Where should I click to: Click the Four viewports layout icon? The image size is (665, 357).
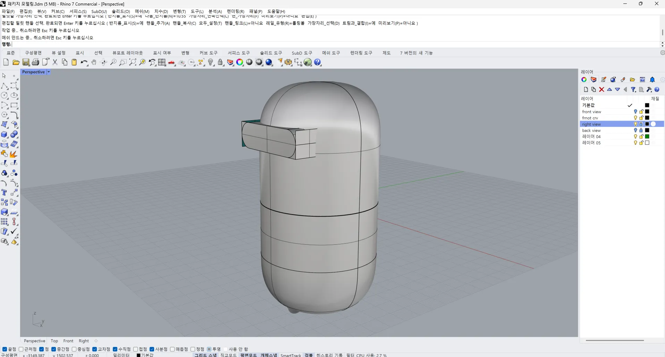(162, 62)
